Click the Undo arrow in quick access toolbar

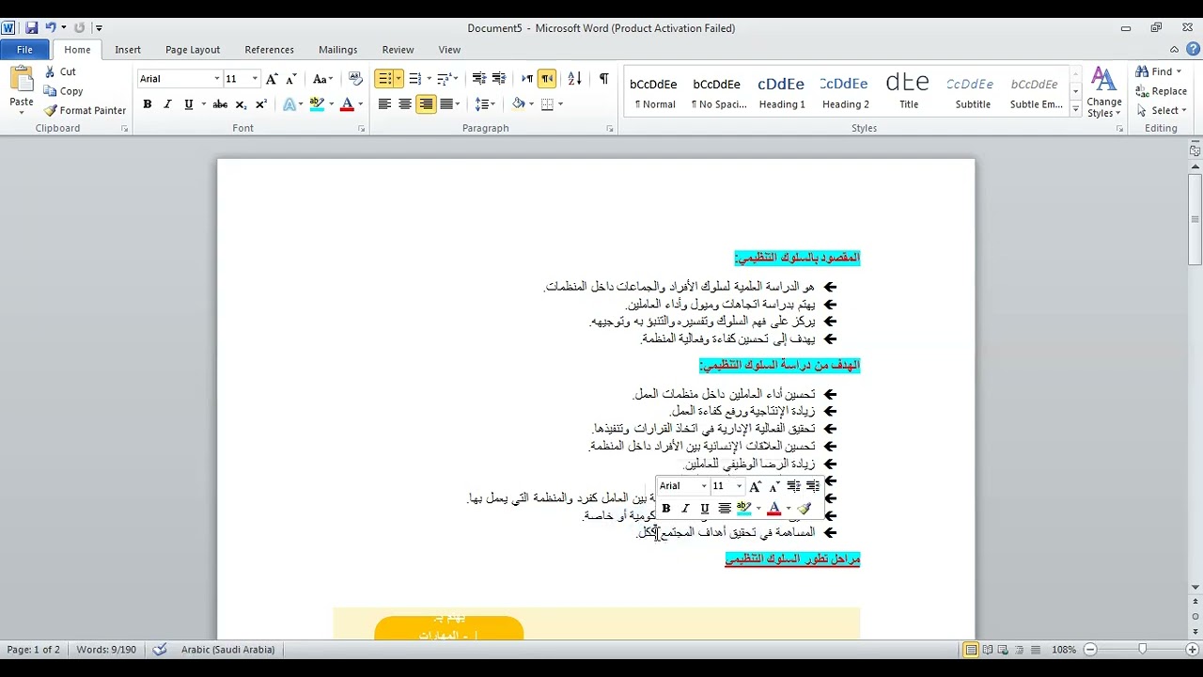pos(51,28)
